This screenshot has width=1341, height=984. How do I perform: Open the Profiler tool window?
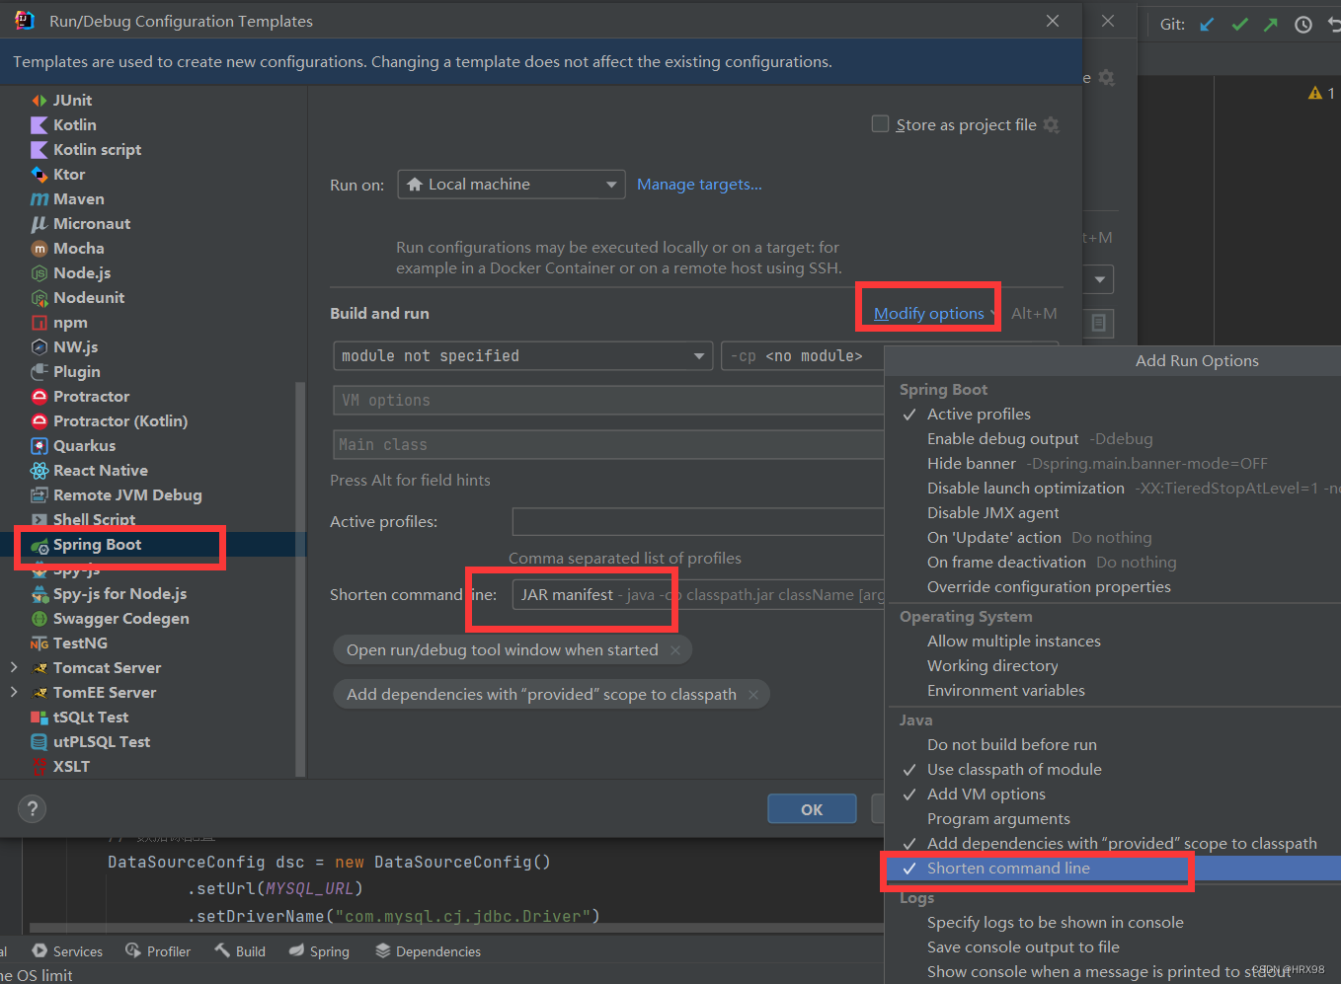[x=158, y=951]
